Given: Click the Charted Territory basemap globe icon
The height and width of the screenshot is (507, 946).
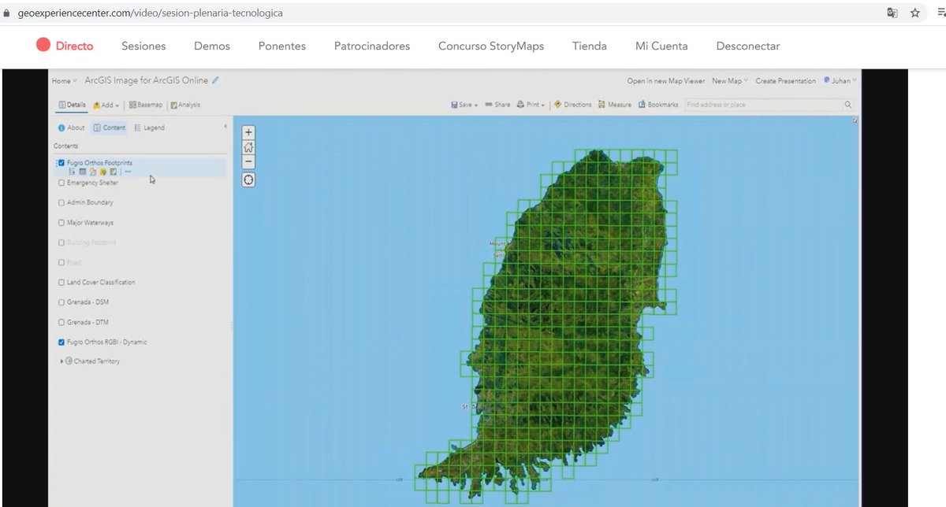Looking at the screenshot, I should coord(69,361).
